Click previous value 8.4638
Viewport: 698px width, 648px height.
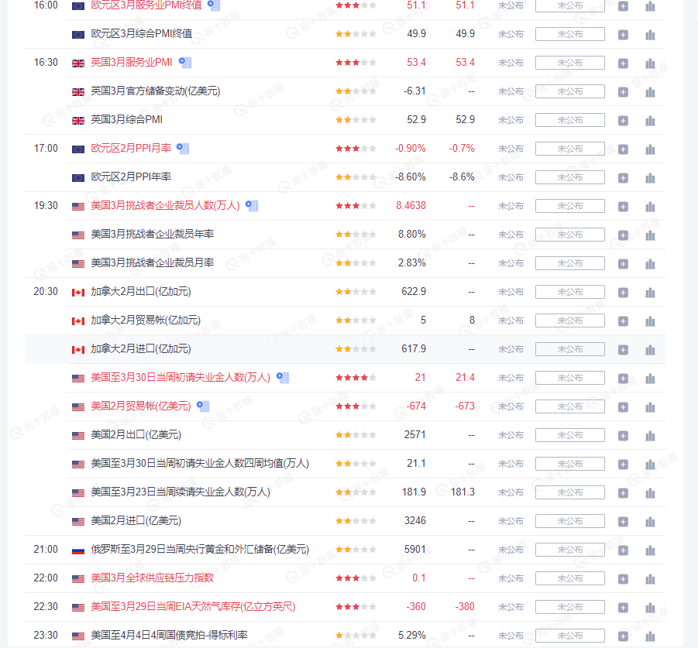411,205
